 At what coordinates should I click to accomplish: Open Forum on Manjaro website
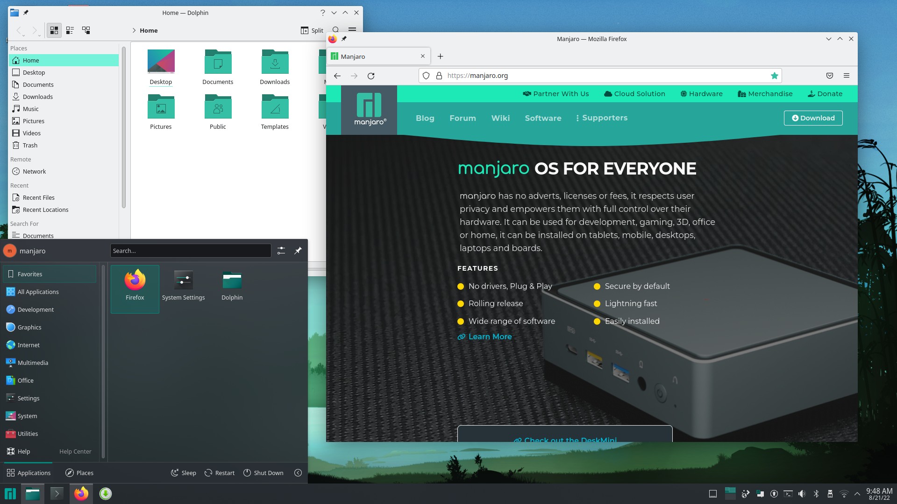pyautogui.click(x=463, y=118)
